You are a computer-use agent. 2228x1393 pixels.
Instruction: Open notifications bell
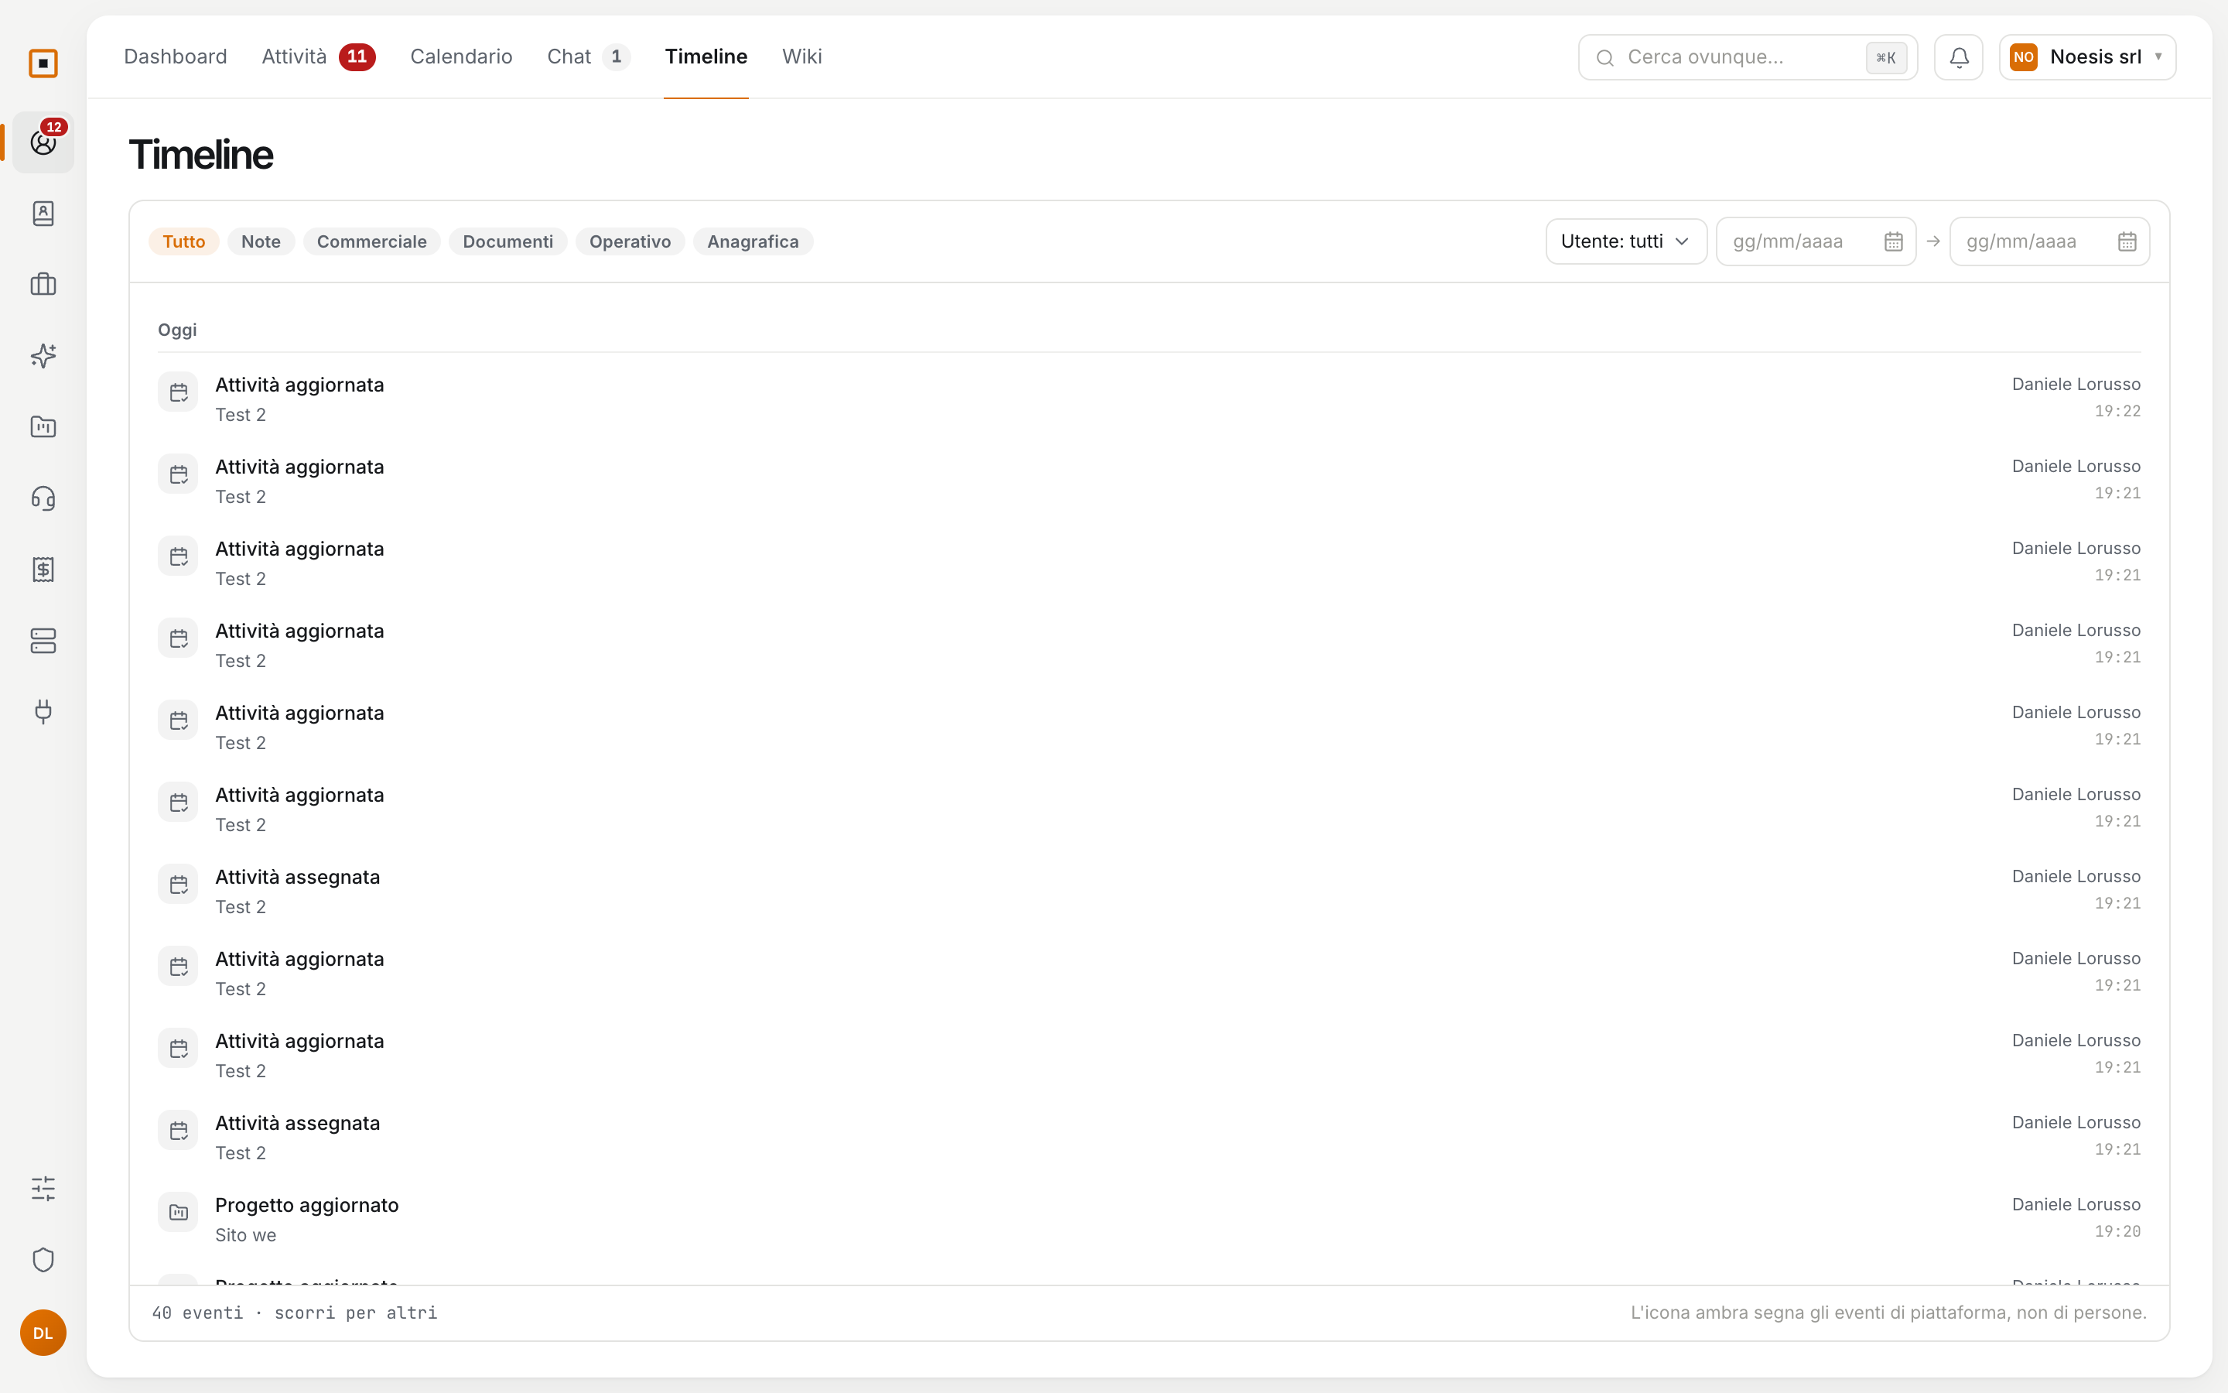pos(1958,57)
